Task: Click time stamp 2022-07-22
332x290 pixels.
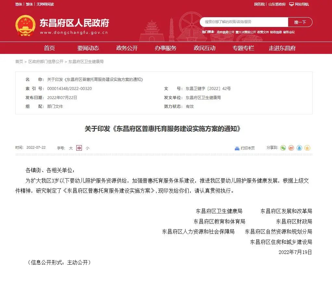Action: [x=36, y=147]
